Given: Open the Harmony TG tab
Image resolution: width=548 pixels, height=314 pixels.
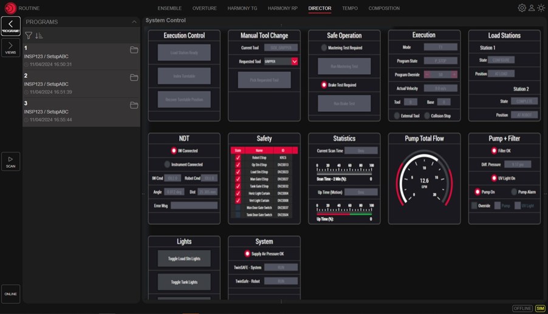Looking at the screenshot, I should pos(242,9).
